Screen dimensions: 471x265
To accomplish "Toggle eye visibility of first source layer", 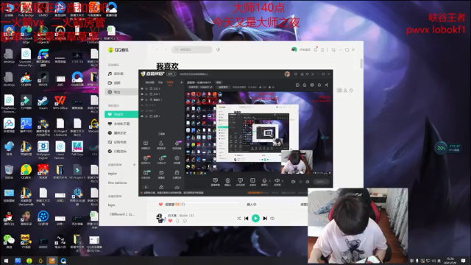I will [142, 88].
